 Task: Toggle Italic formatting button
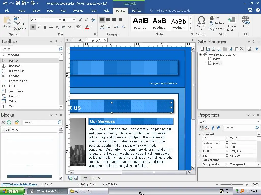[x=39, y=27]
